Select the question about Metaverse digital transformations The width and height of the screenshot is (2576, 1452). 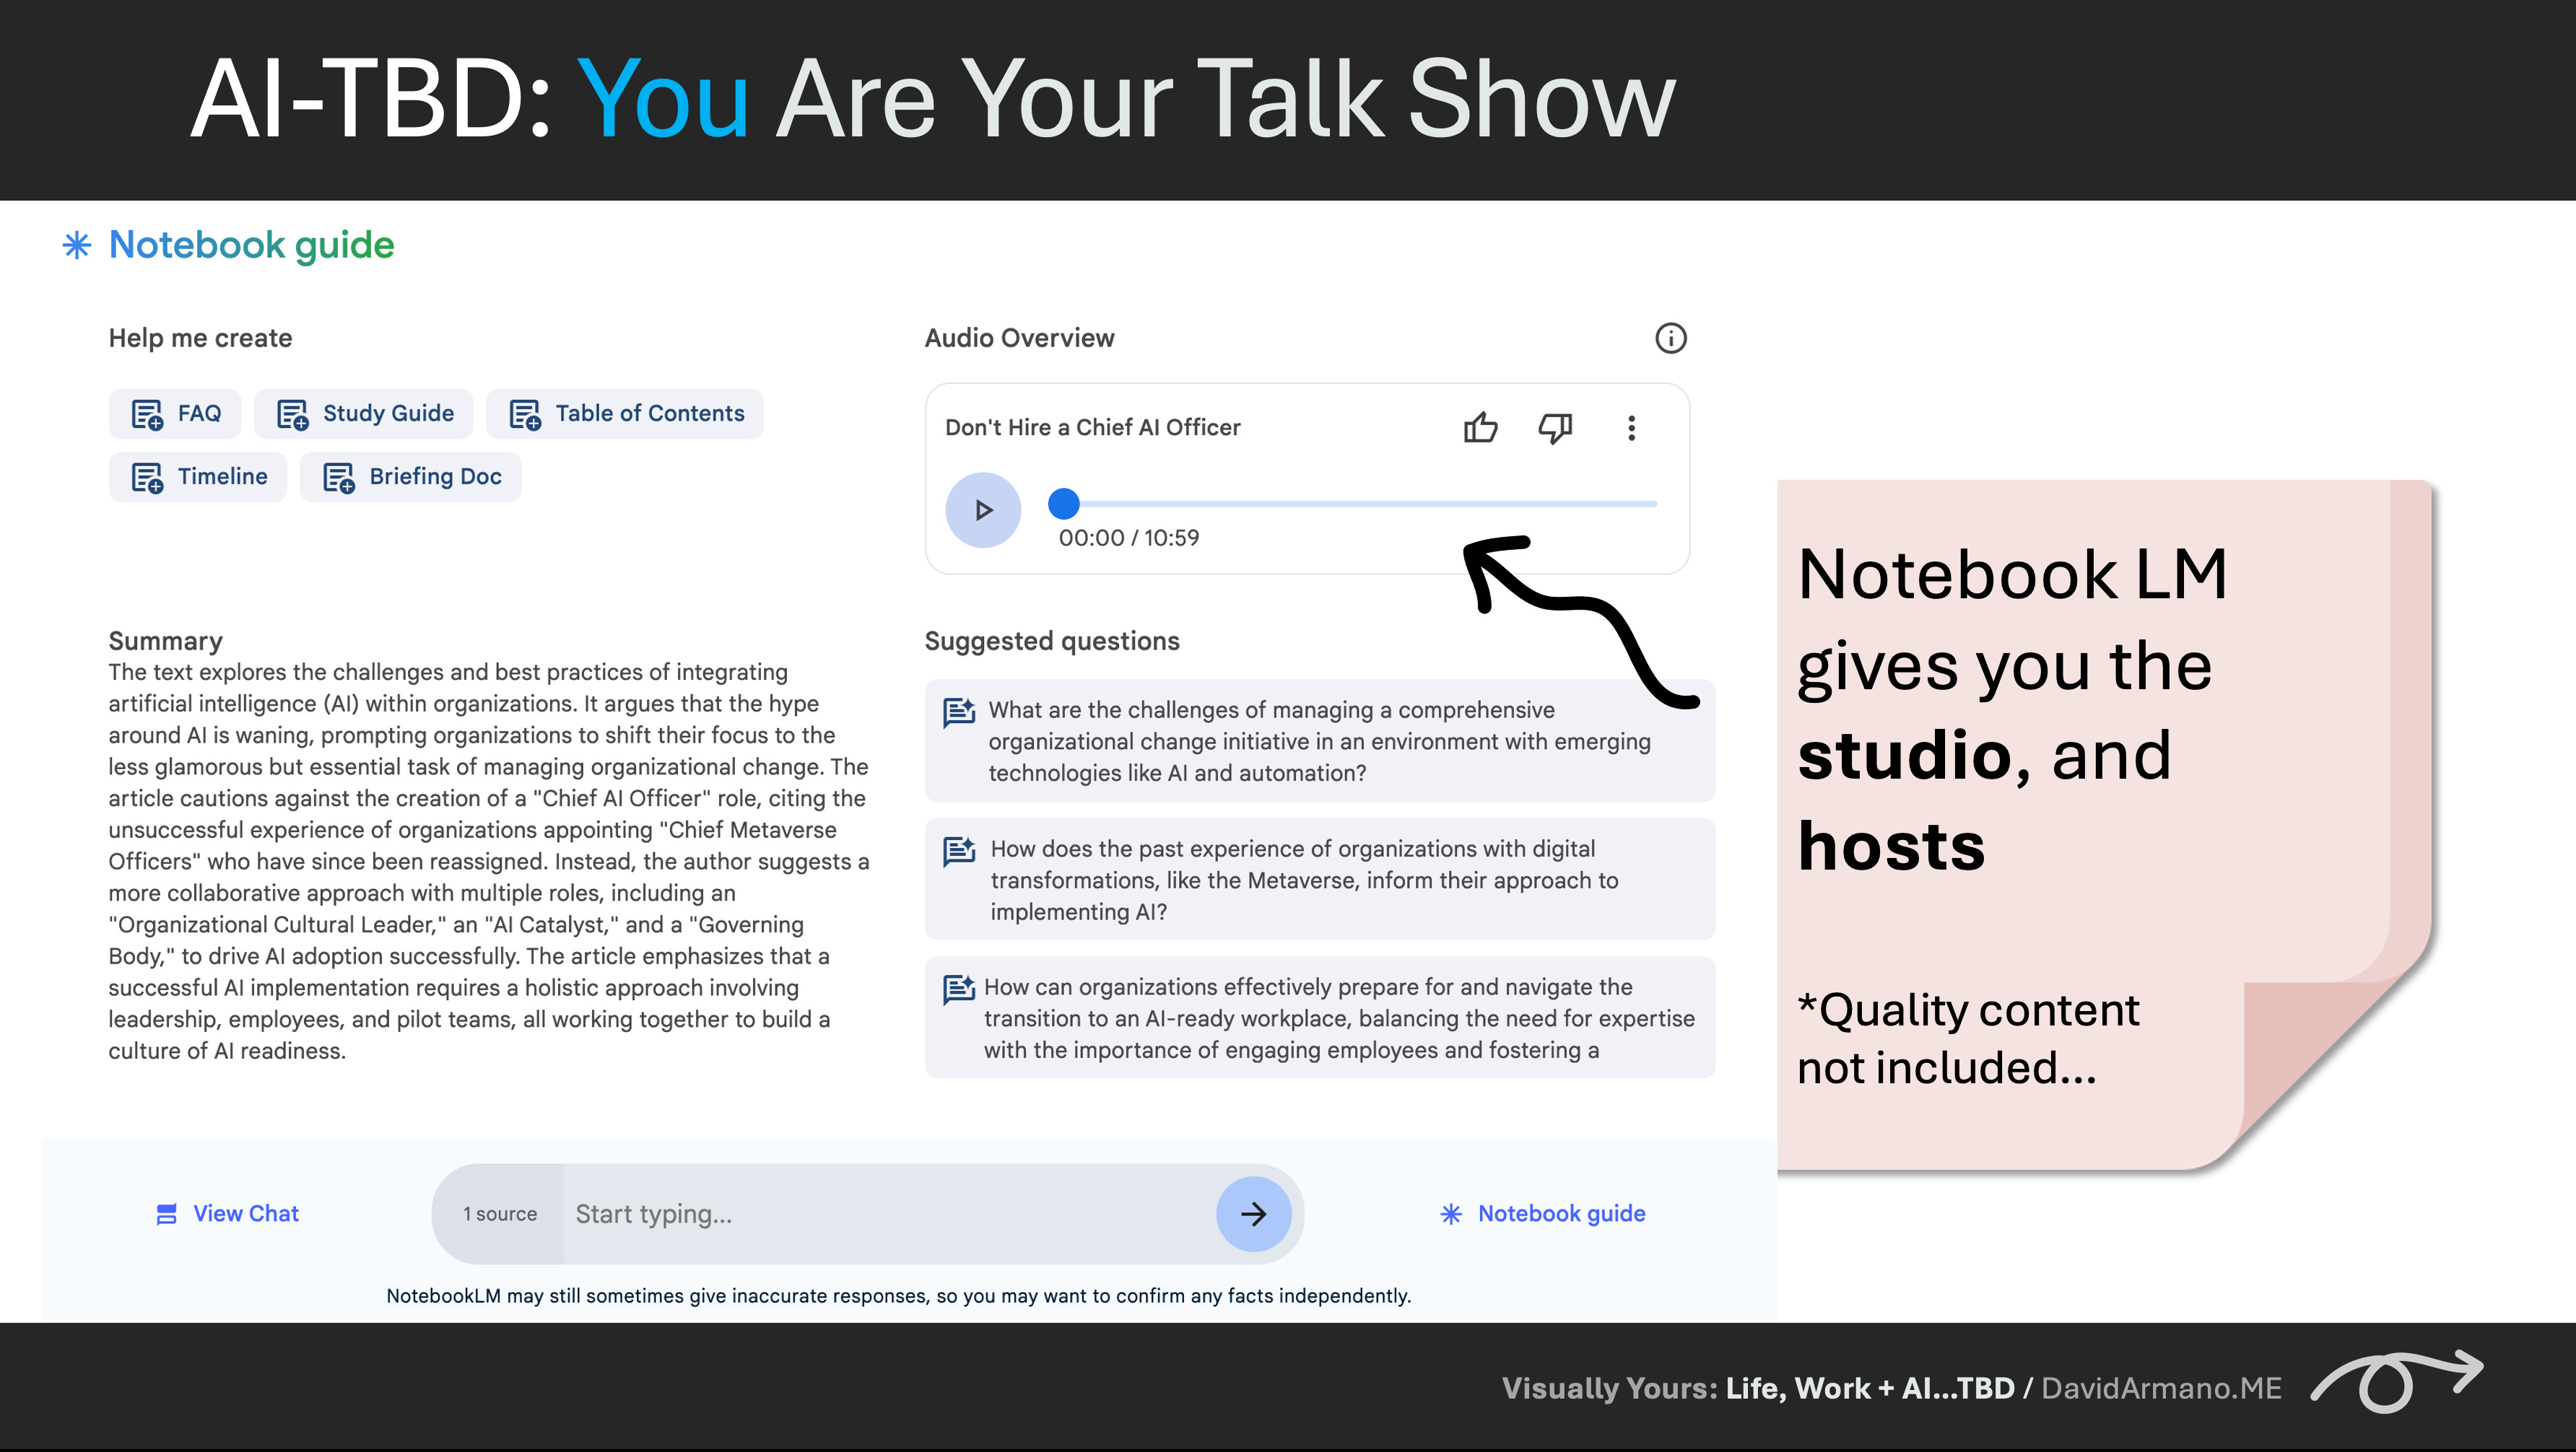pos(1320,880)
